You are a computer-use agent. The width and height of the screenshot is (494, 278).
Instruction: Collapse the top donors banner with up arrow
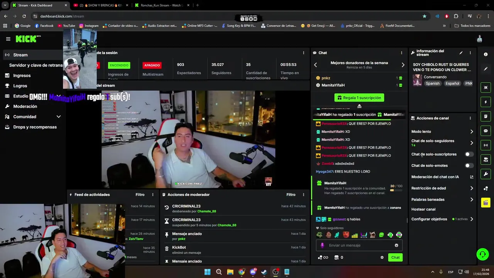point(359,106)
